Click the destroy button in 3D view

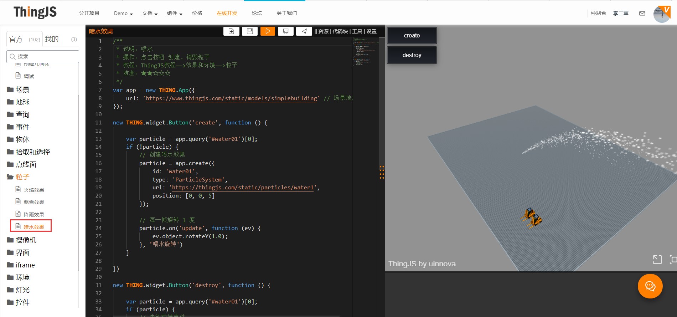412,55
